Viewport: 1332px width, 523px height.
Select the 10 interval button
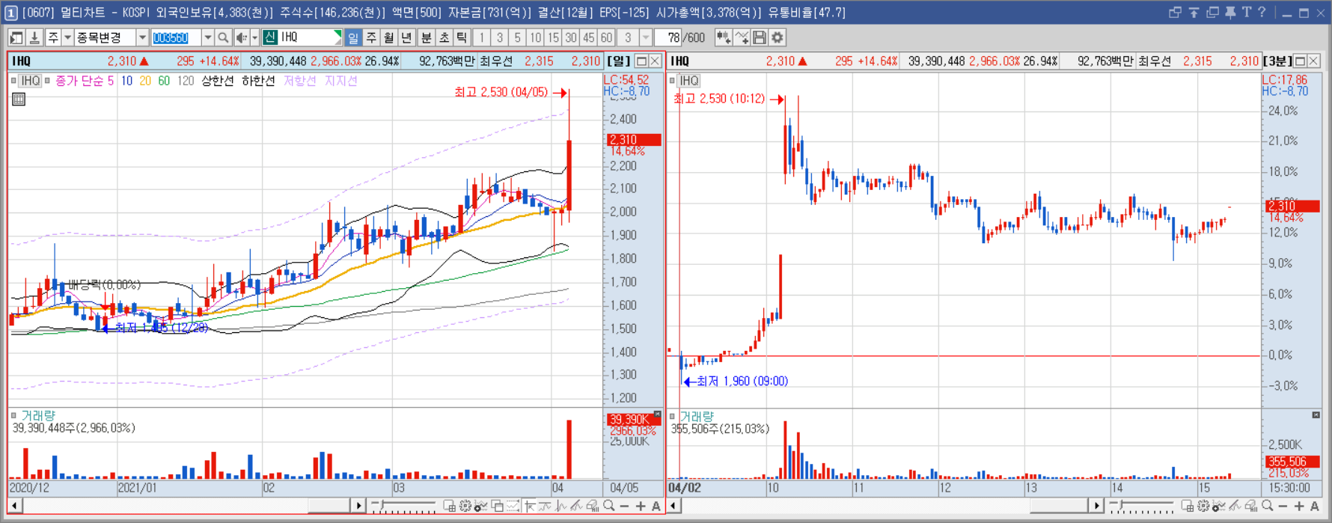535,37
